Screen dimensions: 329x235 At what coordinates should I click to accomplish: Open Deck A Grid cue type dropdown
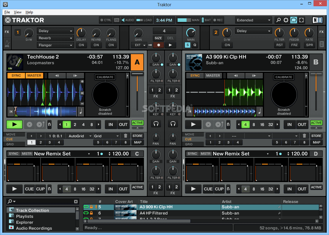(x=106, y=136)
